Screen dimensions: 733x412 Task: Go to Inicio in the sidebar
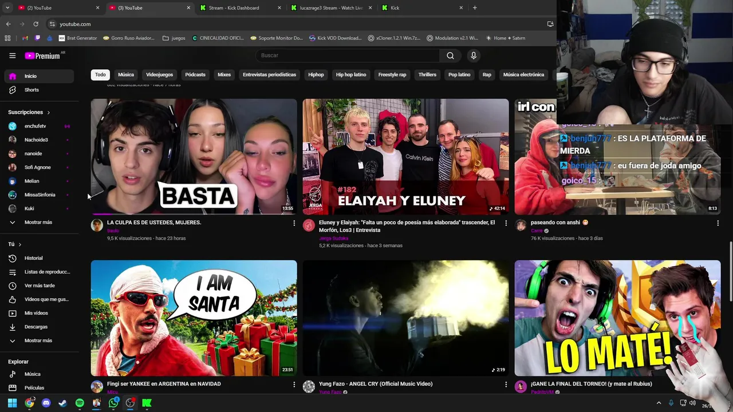[39, 76]
